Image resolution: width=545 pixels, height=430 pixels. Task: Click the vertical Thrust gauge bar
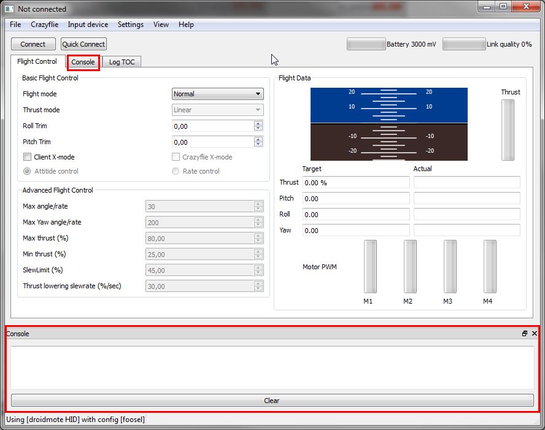point(508,130)
